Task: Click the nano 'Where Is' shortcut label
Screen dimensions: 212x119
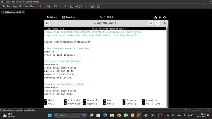Action: coord(93,100)
